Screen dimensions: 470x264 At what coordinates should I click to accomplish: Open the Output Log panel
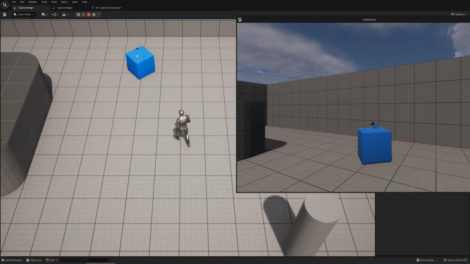click(35, 260)
